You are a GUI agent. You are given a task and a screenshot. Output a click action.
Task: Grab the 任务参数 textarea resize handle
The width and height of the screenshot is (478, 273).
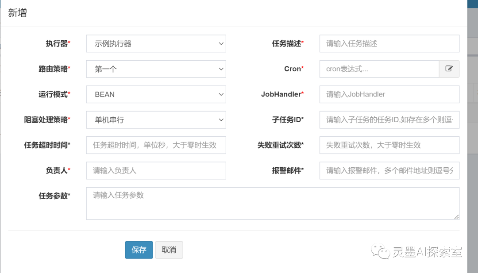pyautogui.click(x=456, y=217)
